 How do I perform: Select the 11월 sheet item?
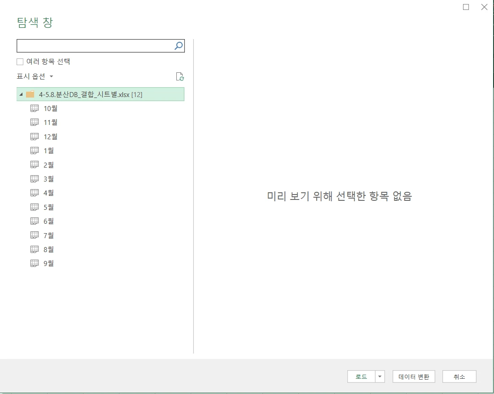[x=50, y=122]
